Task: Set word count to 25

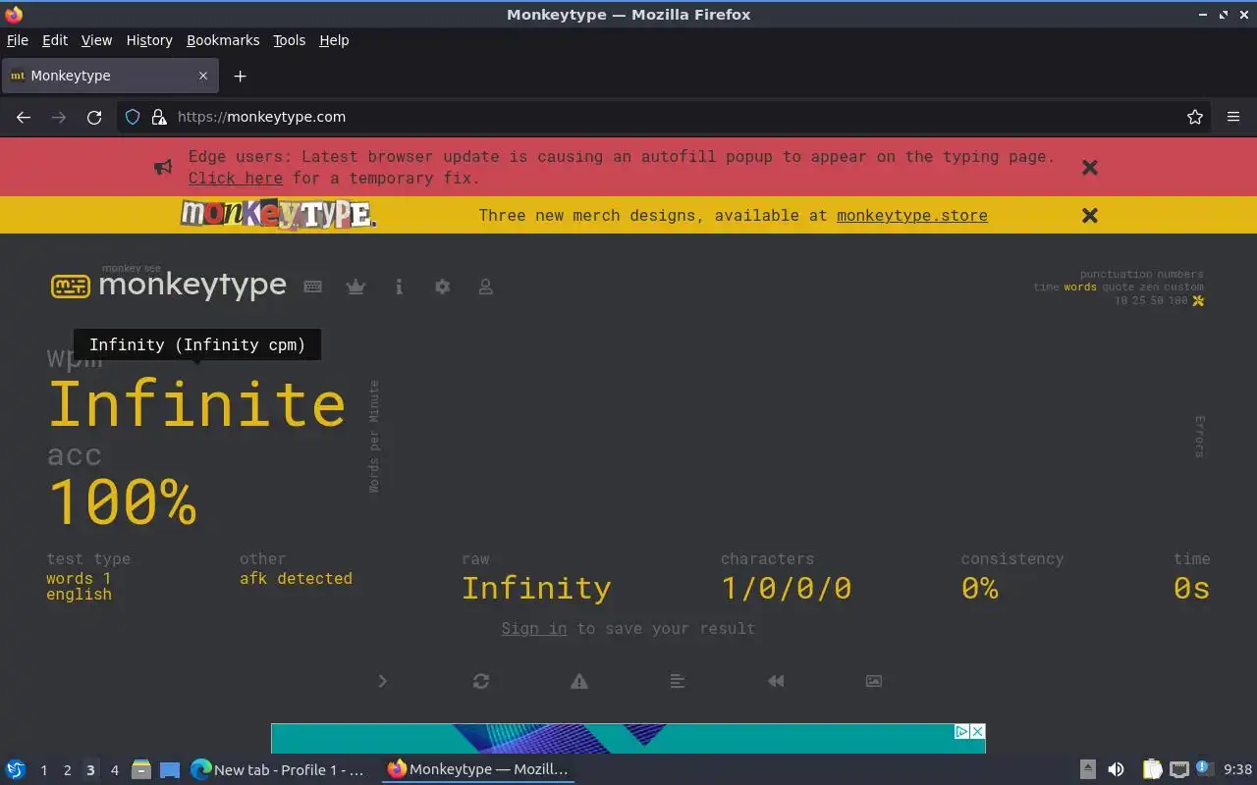Action: coord(1139,300)
